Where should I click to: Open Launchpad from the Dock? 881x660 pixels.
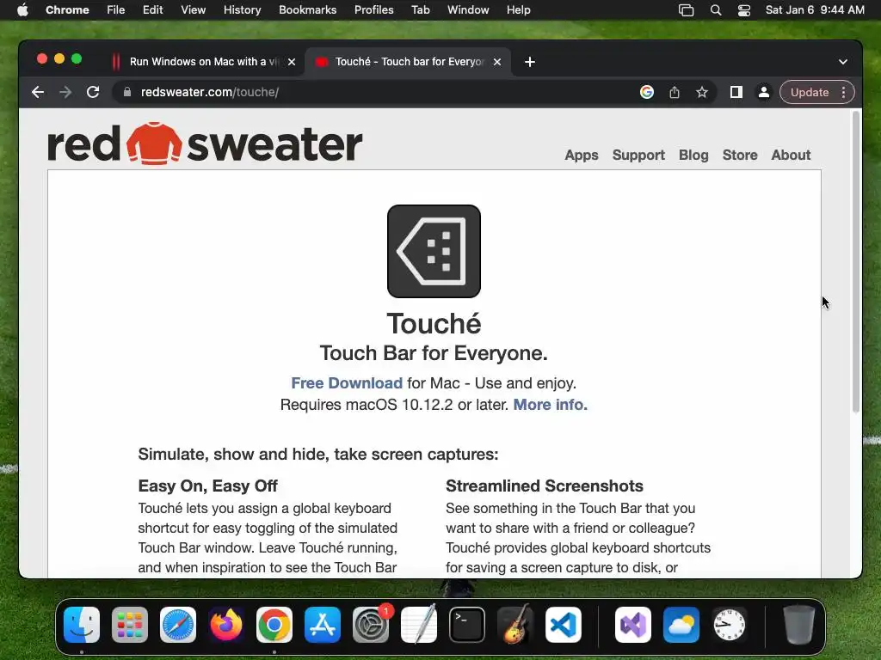(x=130, y=625)
